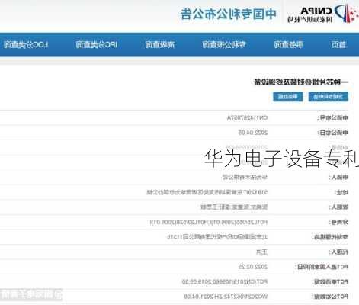359x305 pixels.
Task: Open the 专利公报查询 navigation item
Action: 224,45
